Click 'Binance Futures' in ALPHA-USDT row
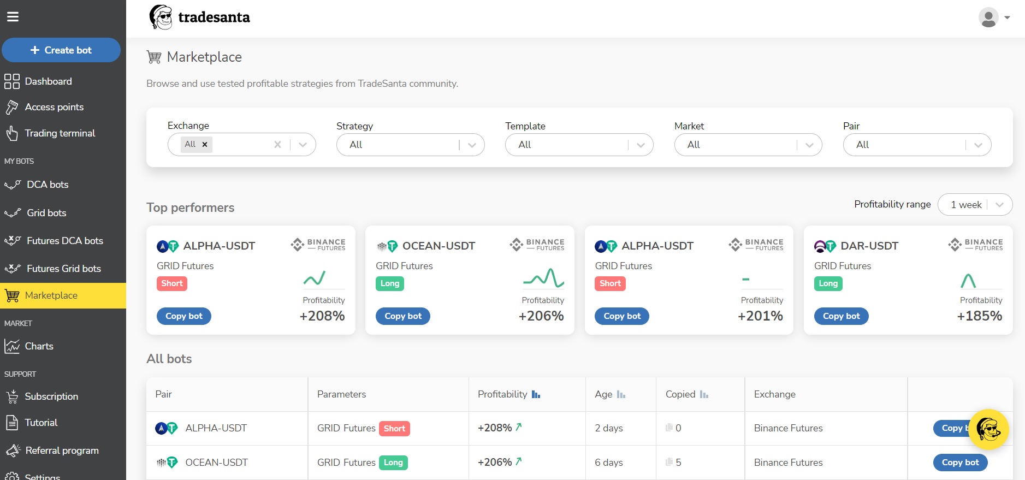This screenshot has height=480, width=1025. pos(788,428)
